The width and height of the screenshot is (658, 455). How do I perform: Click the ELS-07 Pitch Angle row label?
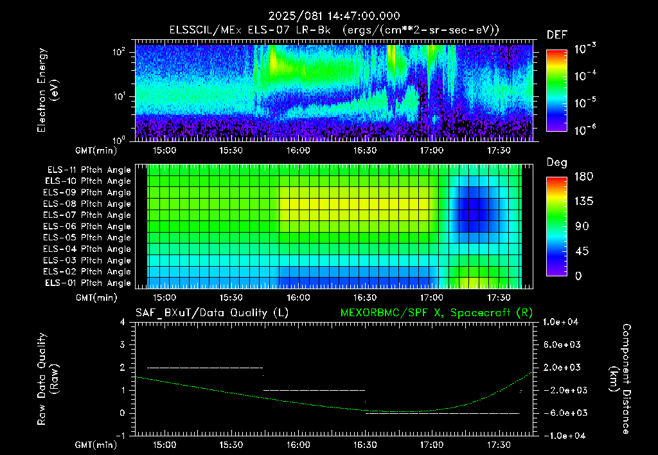[87, 215]
